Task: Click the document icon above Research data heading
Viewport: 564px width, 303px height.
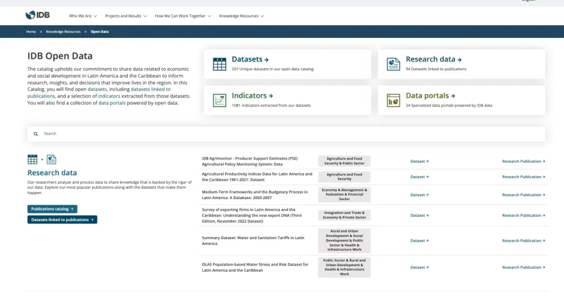Action: click(51, 159)
